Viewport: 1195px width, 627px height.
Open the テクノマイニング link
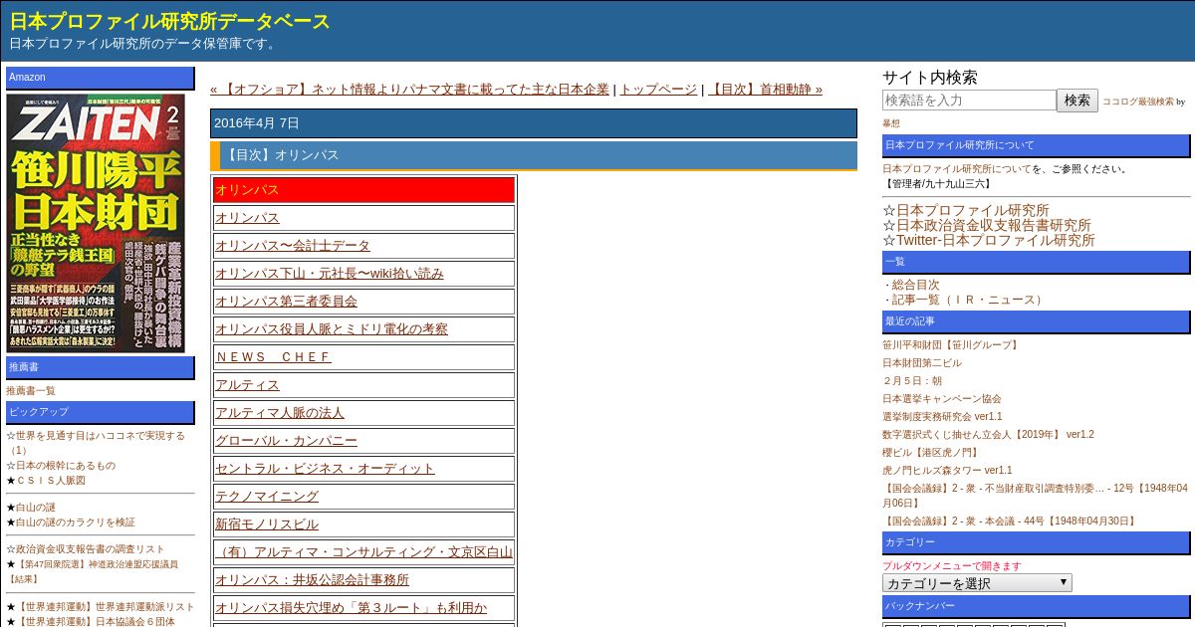(267, 497)
